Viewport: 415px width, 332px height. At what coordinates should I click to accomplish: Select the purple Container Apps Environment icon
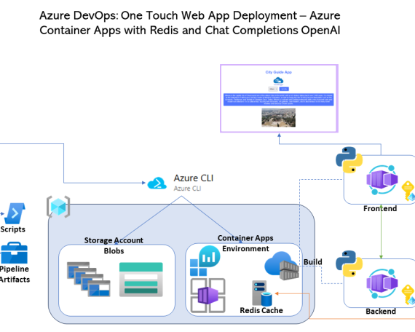point(208,295)
